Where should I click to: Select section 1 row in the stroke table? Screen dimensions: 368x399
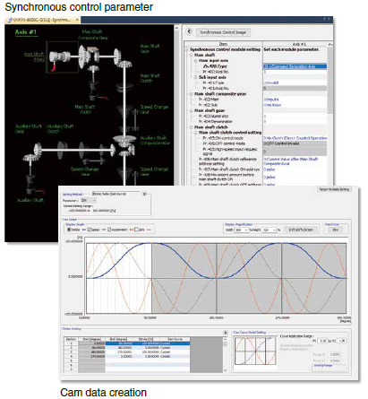127,343
